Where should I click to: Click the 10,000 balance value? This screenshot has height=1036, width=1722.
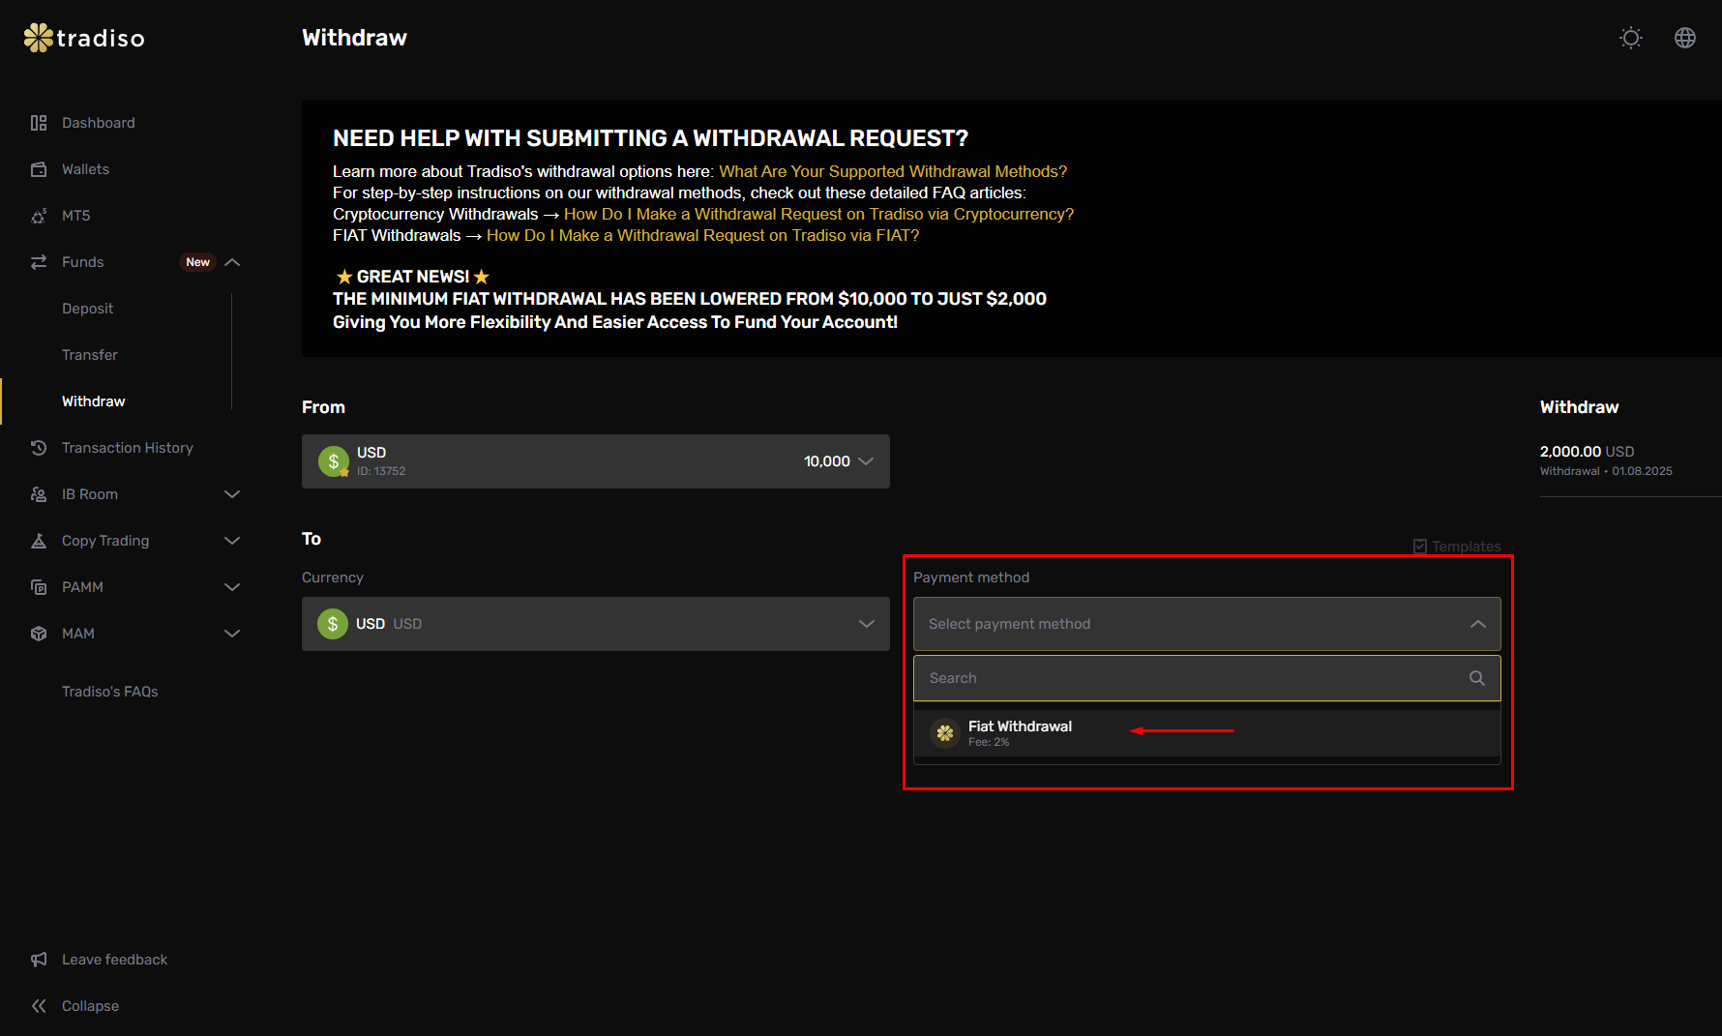click(827, 461)
